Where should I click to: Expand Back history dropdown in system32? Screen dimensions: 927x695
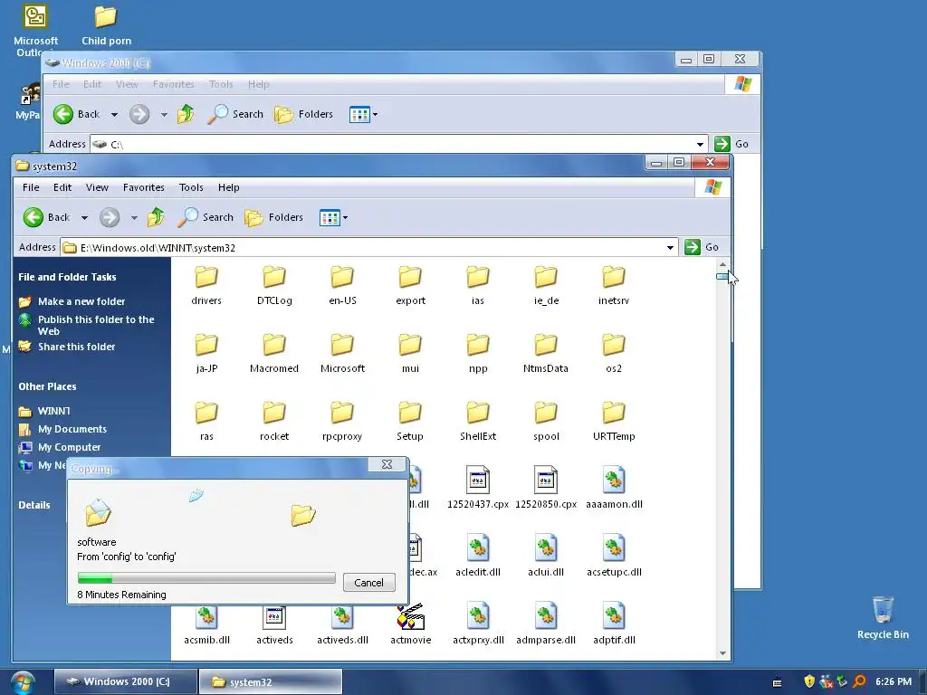tap(84, 218)
